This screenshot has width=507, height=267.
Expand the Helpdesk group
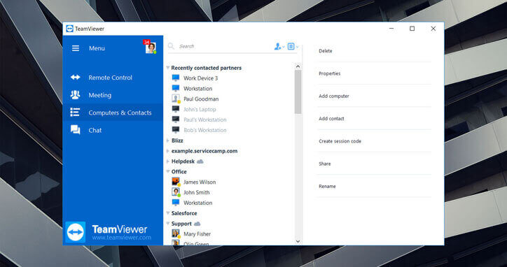[x=168, y=161]
